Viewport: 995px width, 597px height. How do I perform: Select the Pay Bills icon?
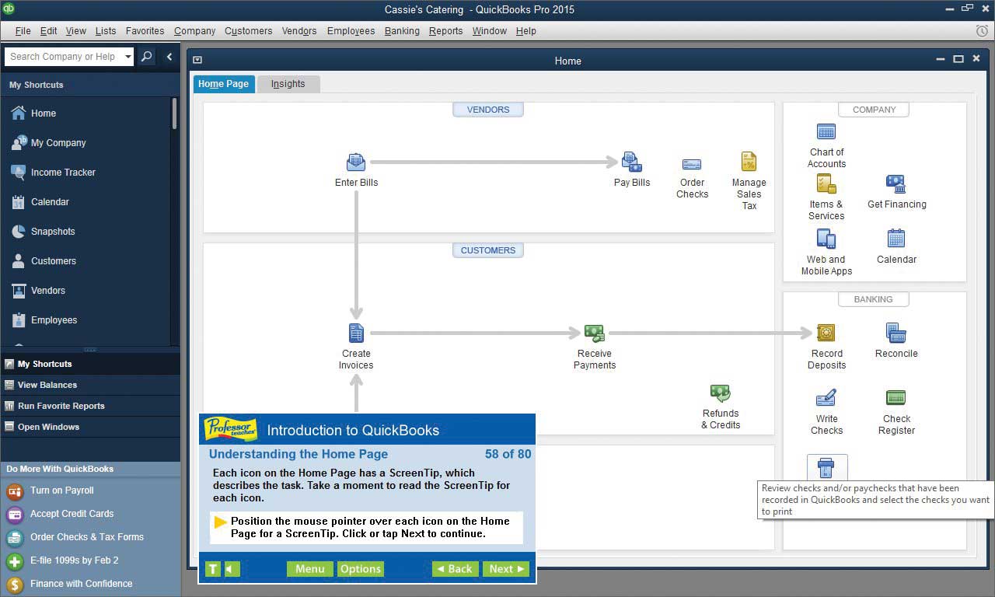pos(631,163)
